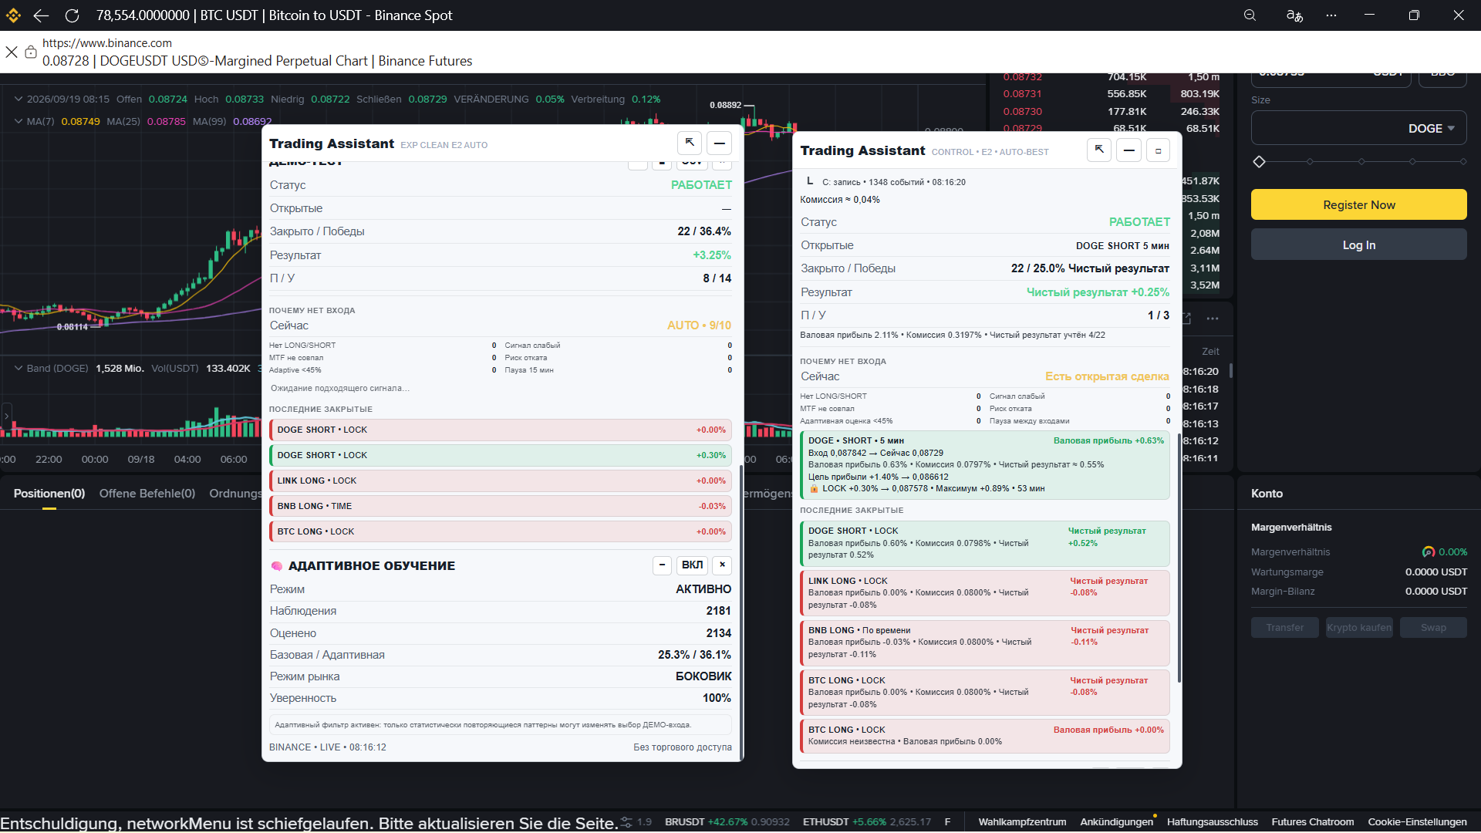The image size is (1481, 833).
Task: Click LINK LONG • LOCK card in right panel
Action: (985, 593)
